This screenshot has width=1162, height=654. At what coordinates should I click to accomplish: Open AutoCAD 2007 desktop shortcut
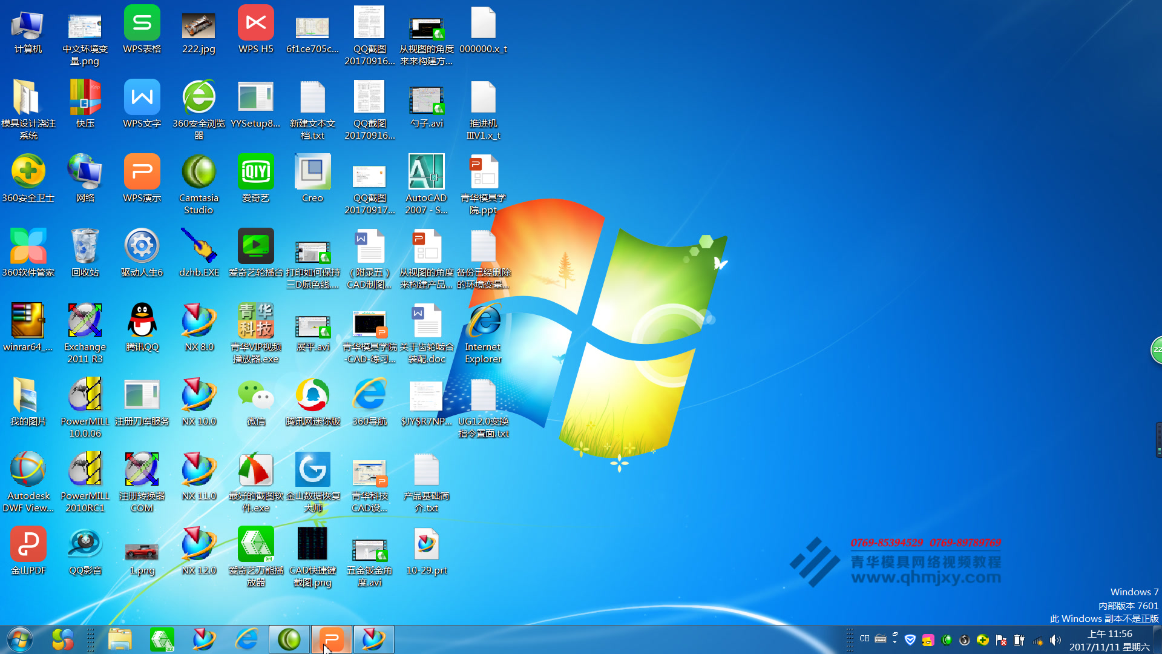426,185
